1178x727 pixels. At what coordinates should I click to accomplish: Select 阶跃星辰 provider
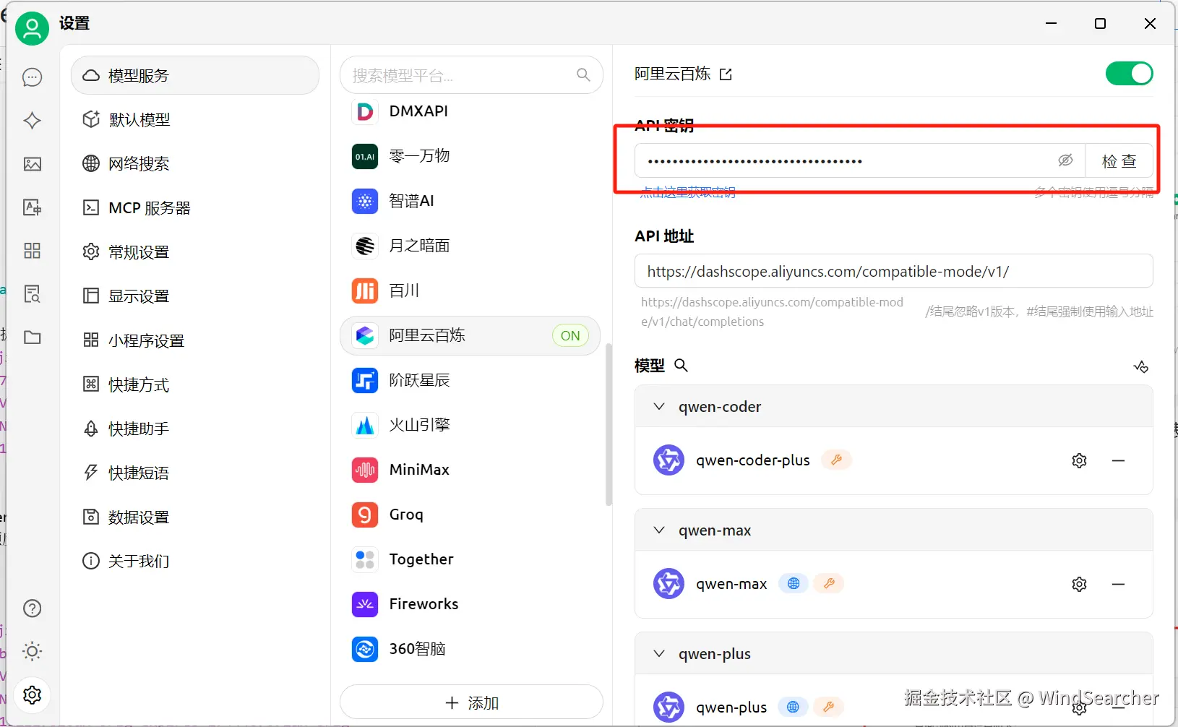click(470, 380)
